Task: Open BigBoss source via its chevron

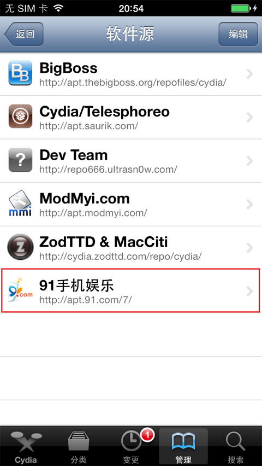Action: (x=249, y=74)
